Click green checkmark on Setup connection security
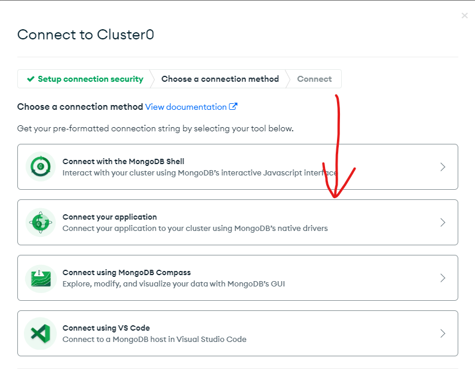Image resolution: width=475 pixels, height=376 pixels. pos(30,79)
